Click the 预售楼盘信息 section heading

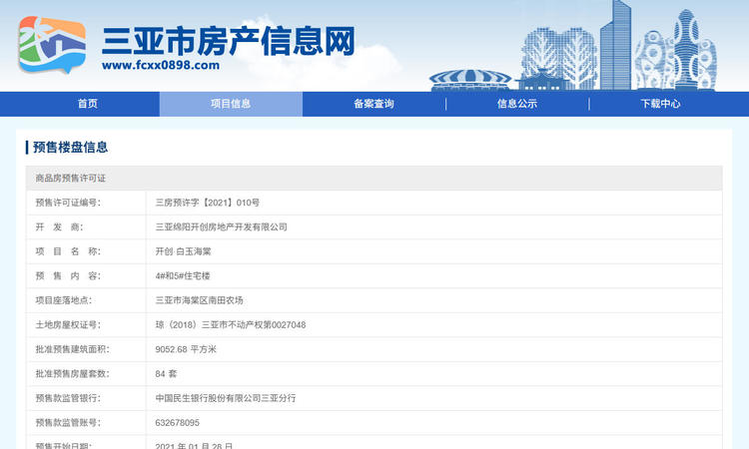[x=70, y=147]
